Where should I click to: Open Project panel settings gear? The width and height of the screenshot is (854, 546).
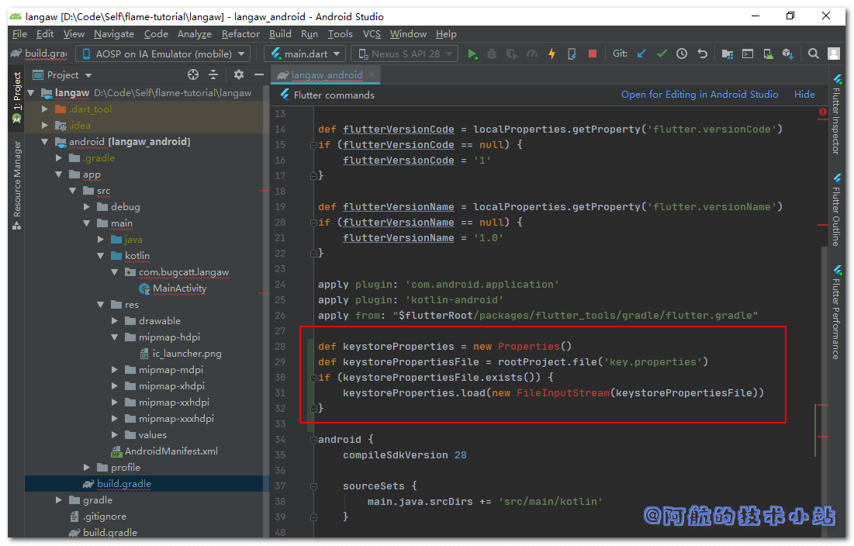(x=239, y=74)
